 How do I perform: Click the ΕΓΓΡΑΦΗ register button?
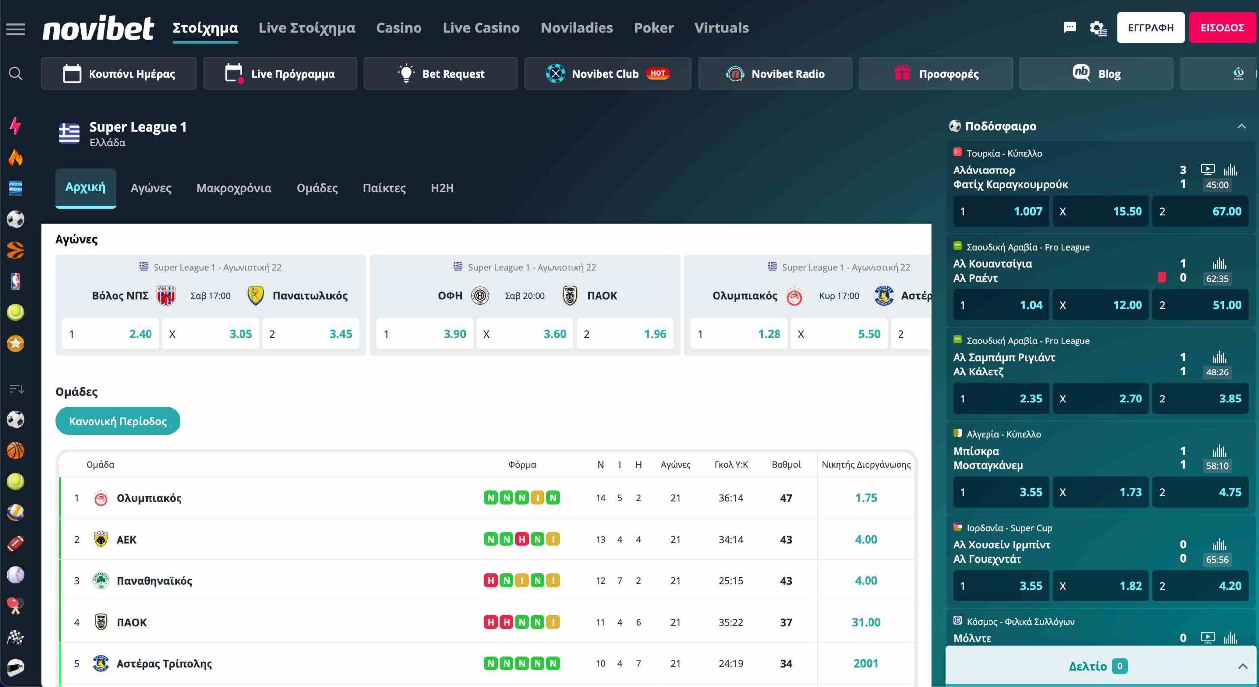(1150, 28)
